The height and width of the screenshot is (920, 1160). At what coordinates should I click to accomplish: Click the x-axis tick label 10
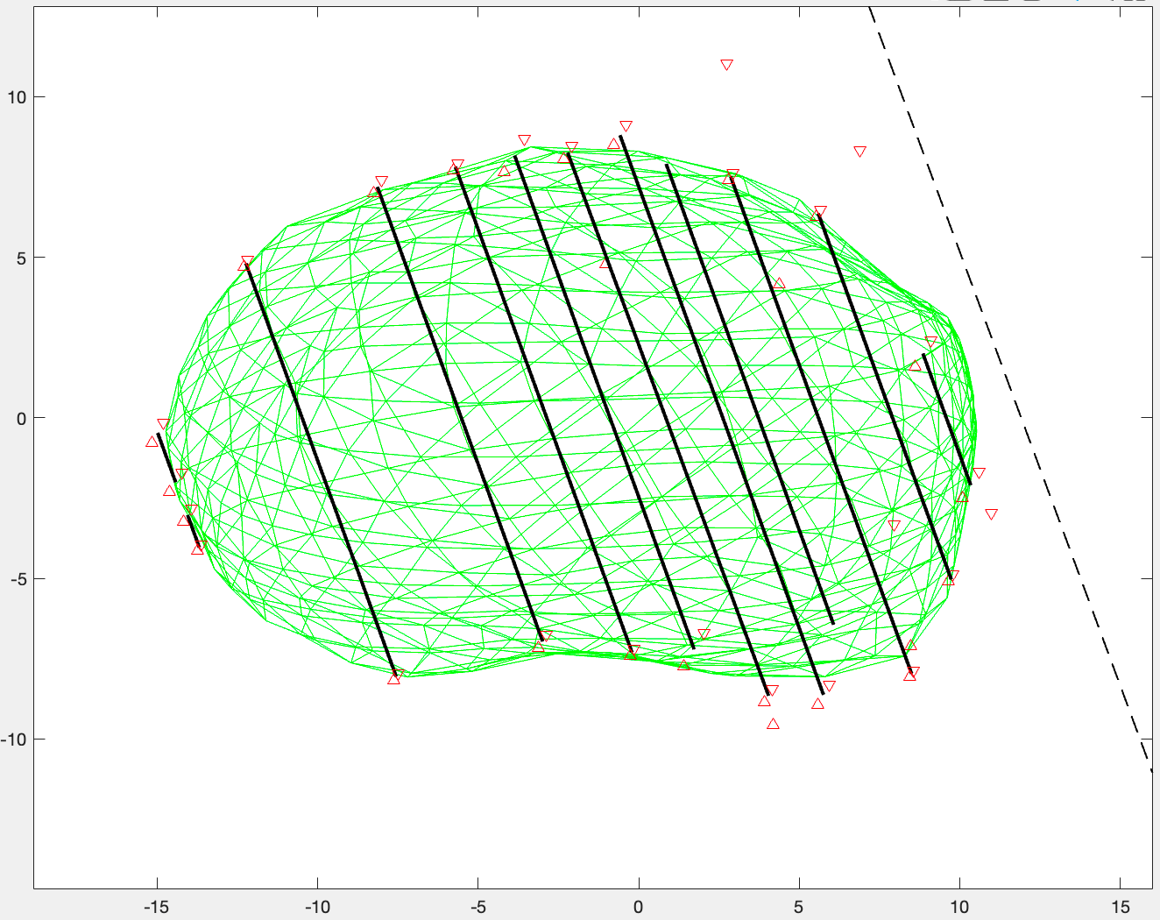(x=959, y=907)
